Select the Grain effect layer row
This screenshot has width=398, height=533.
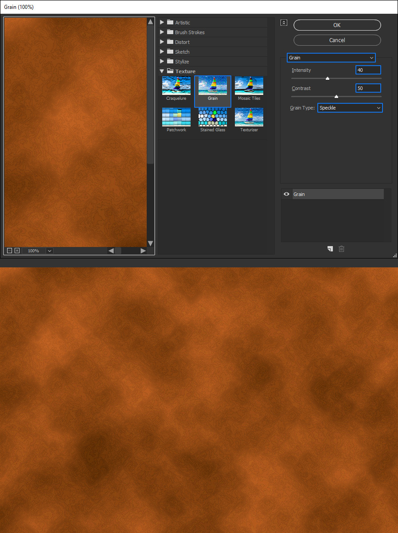[338, 194]
